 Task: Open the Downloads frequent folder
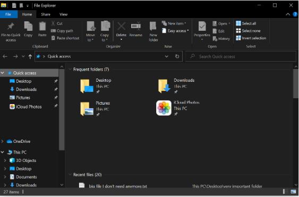coord(176,85)
